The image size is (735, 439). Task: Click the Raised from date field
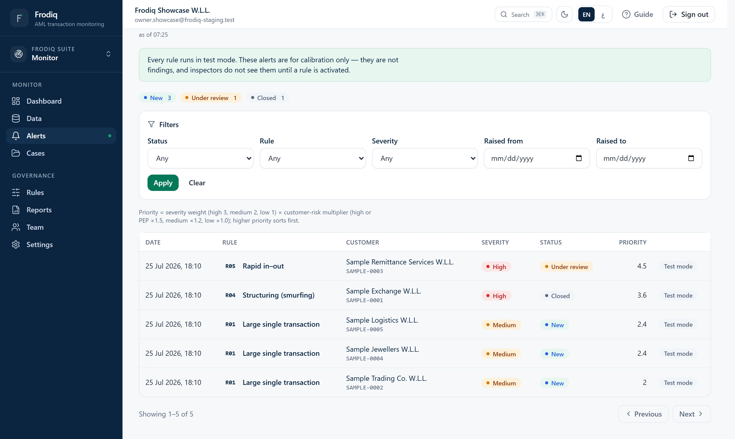[537, 158]
